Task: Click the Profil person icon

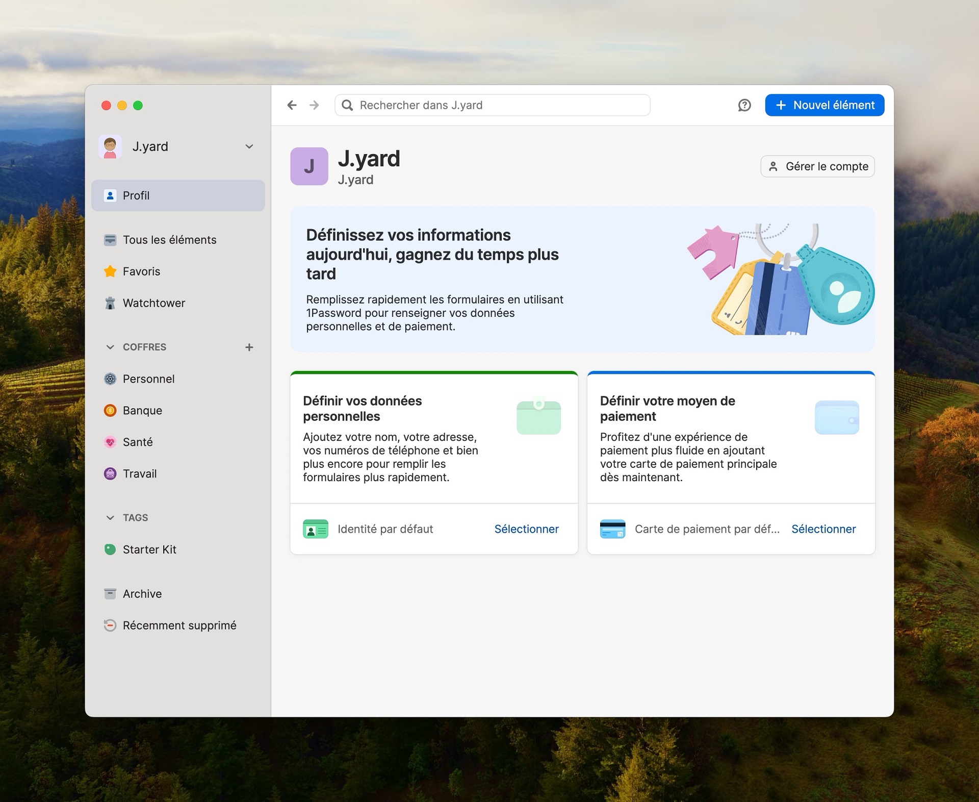Action: 110,195
